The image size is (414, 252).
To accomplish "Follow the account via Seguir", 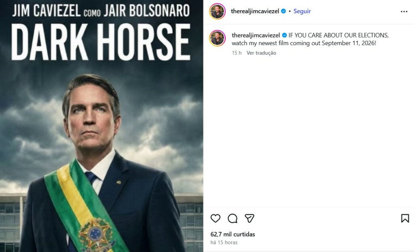I will coord(302,11).
